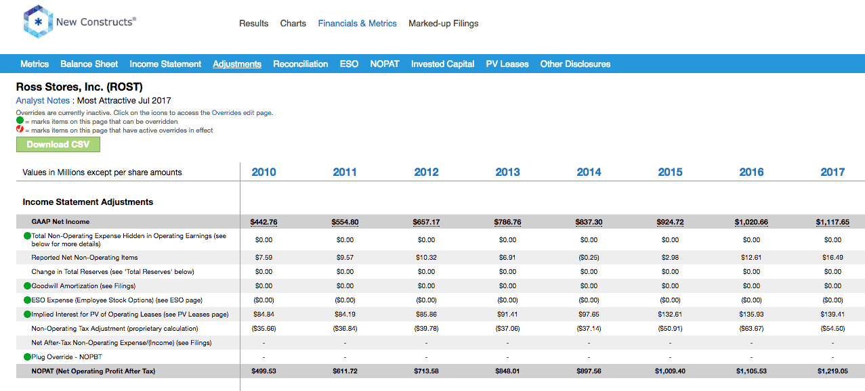Select the GAAP Net Income row label
865x391 pixels.
click(x=60, y=222)
